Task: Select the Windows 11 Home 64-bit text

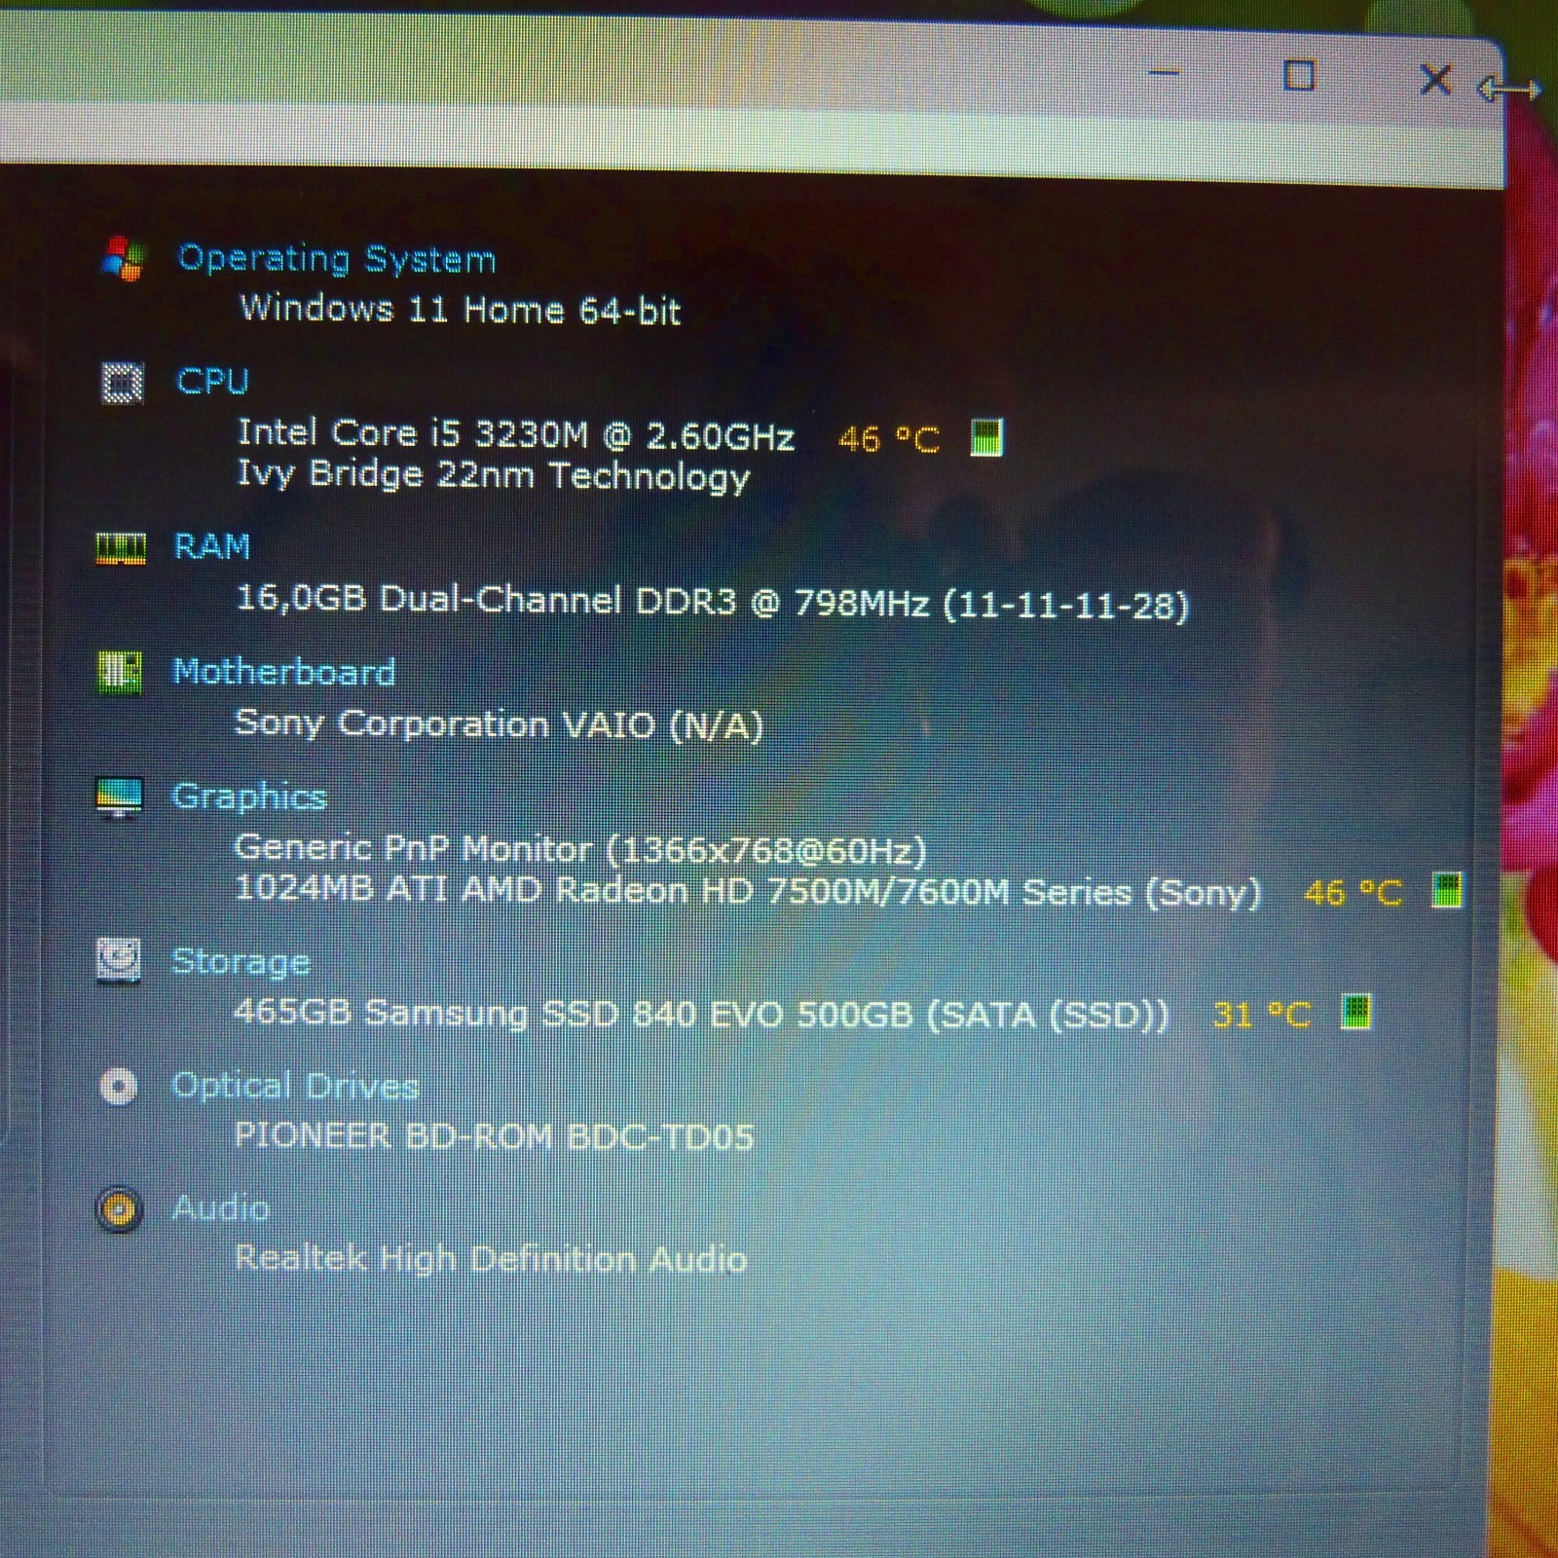Action: pos(461,309)
